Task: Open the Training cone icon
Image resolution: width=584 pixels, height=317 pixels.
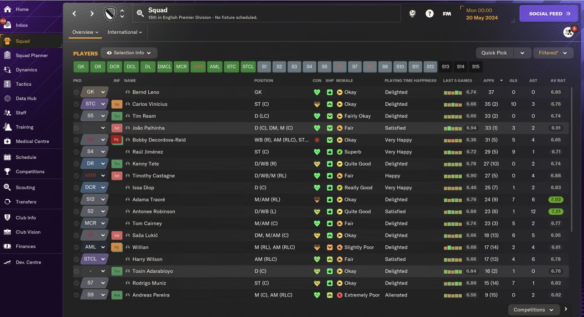Action: (7, 127)
